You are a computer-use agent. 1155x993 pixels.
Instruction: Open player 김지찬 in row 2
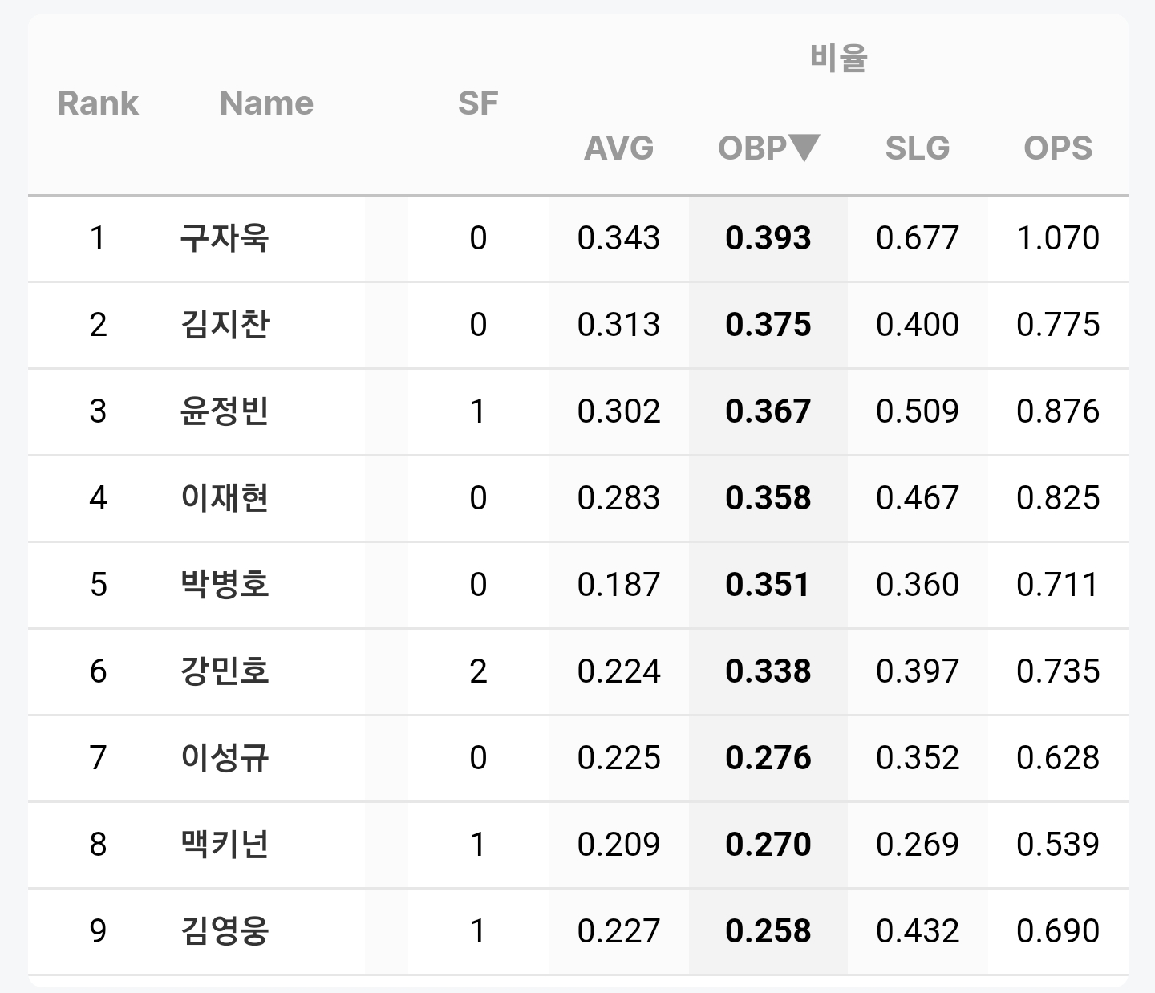[x=225, y=324]
